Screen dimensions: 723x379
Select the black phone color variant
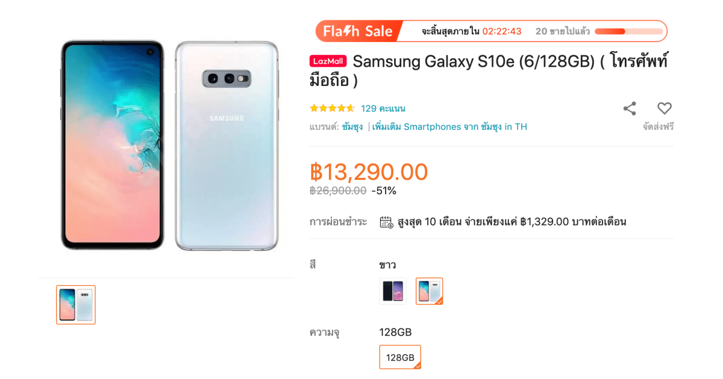pos(392,291)
